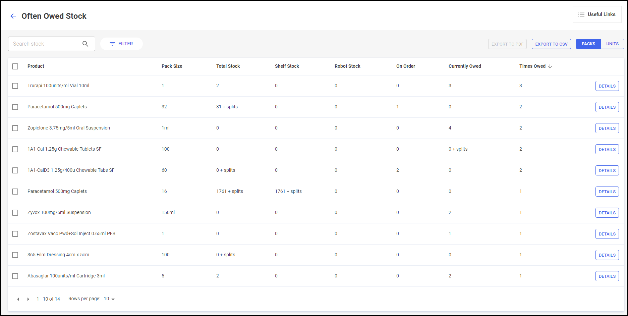This screenshot has height=316, width=628.
Task: Go to the previous page of results
Action: pyautogui.click(x=18, y=299)
